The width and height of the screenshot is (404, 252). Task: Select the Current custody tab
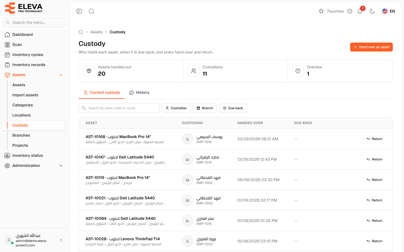pos(102,92)
